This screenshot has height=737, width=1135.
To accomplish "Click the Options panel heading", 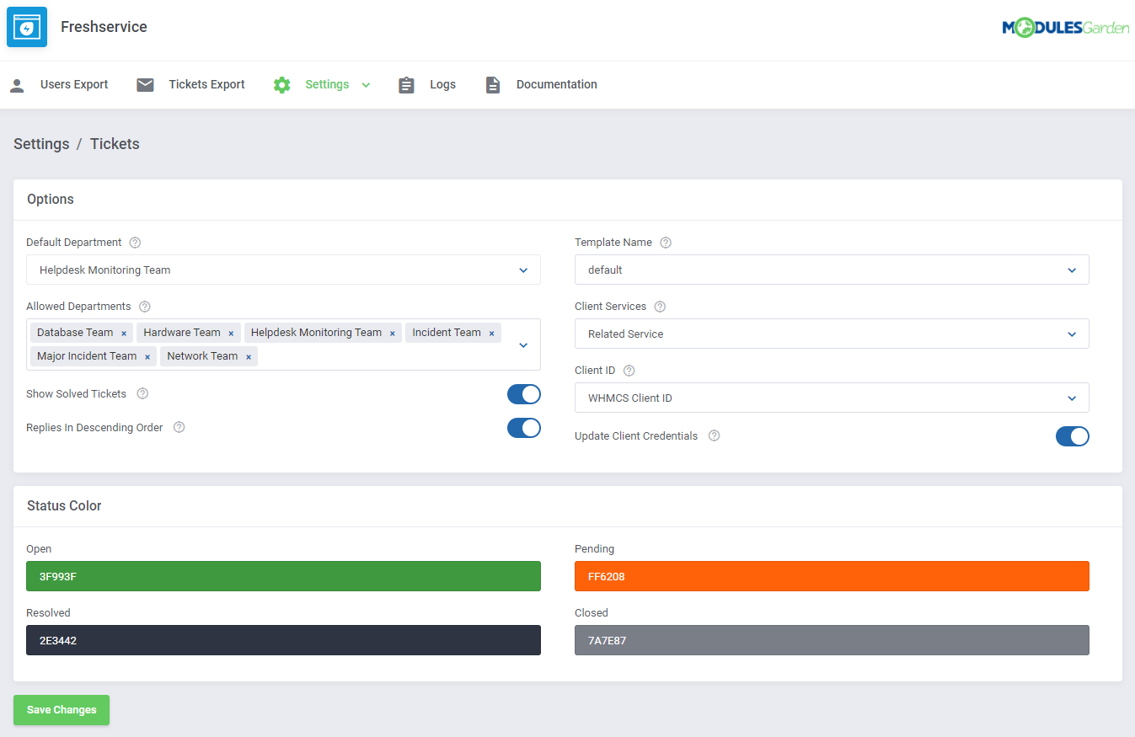I will click(51, 200).
